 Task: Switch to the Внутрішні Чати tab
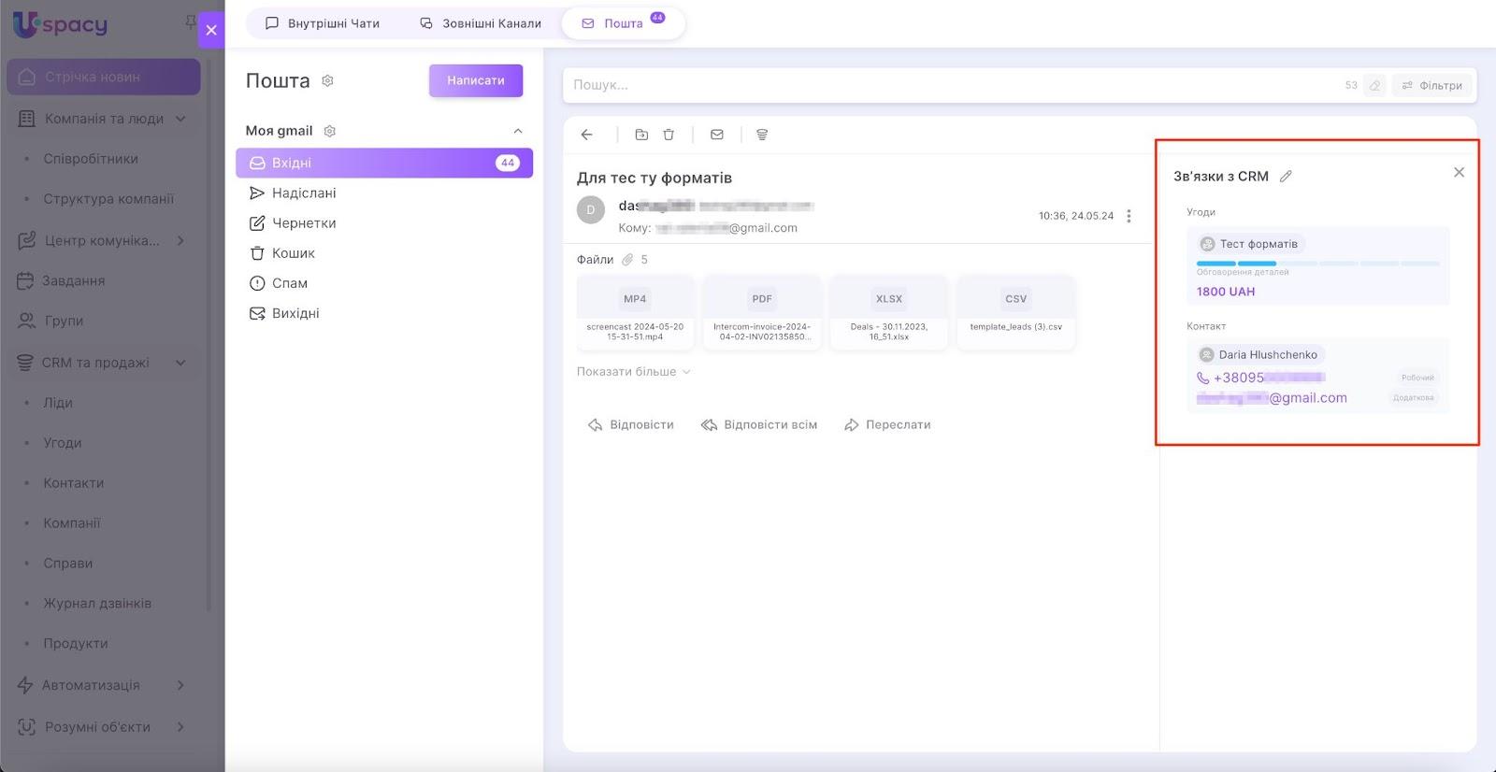(x=323, y=23)
